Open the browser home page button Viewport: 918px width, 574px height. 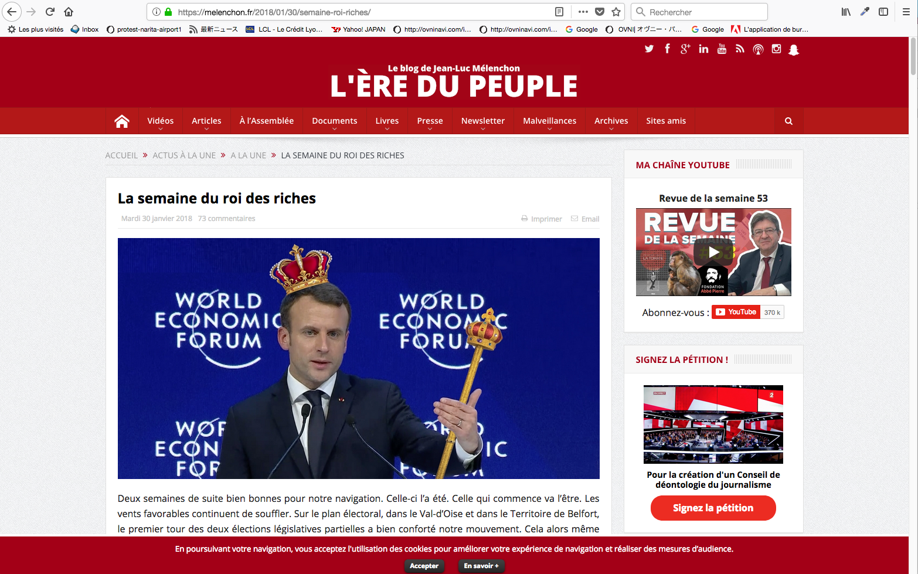coord(69,12)
